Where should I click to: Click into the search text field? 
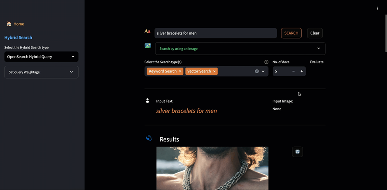[216, 33]
